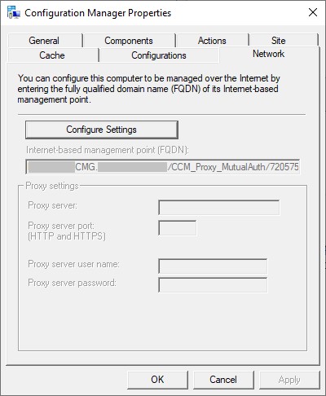Click the Proxy settings group label
The height and width of the screenshot is (396, 326).
coord(52,186)
